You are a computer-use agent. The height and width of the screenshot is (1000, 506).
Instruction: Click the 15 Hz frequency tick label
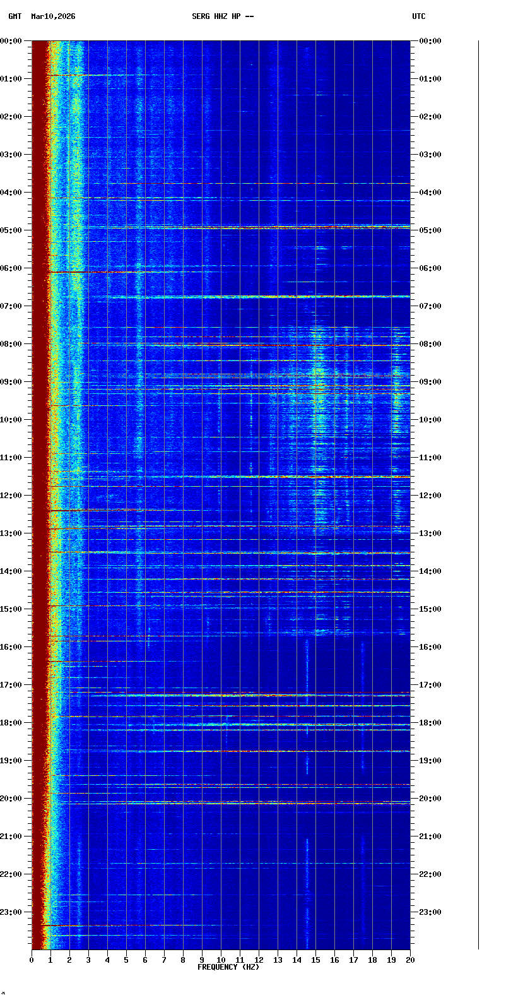point(315,960)
